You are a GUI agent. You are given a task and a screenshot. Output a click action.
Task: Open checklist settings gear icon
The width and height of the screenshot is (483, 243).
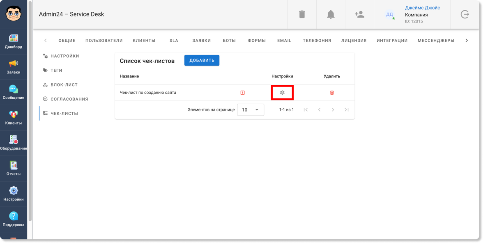pyautogui.click(x=282, y=93)
